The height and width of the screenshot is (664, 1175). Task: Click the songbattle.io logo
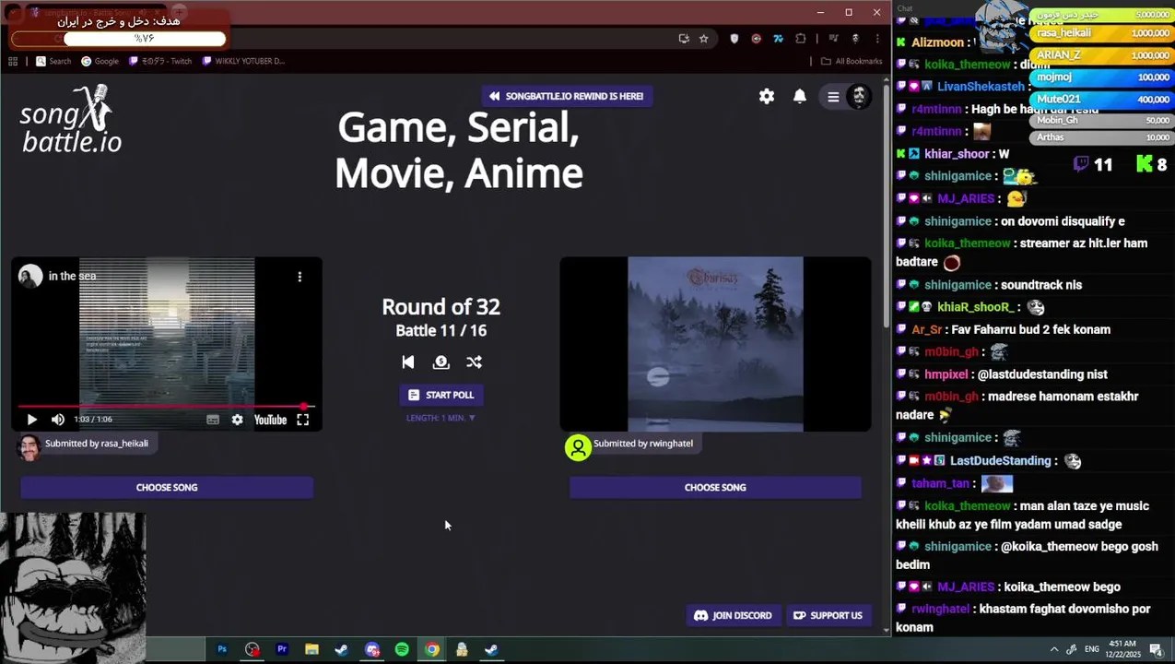tap(72, 119)
